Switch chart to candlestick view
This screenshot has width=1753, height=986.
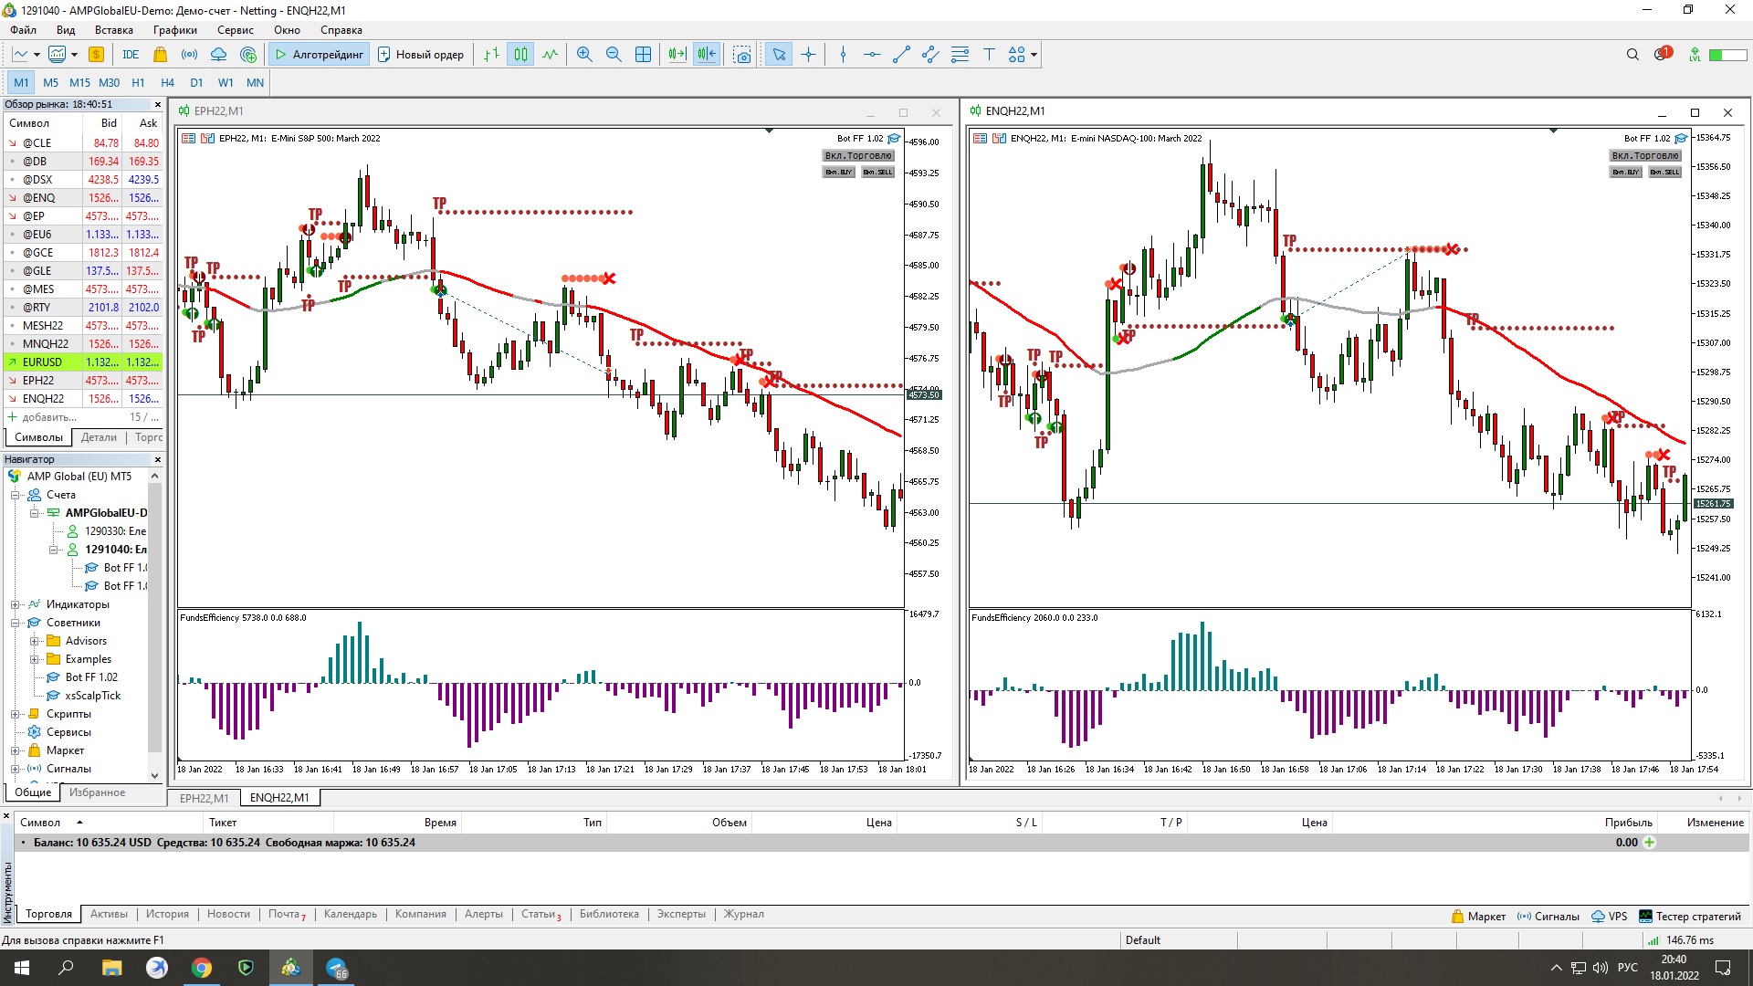(520, 55)
